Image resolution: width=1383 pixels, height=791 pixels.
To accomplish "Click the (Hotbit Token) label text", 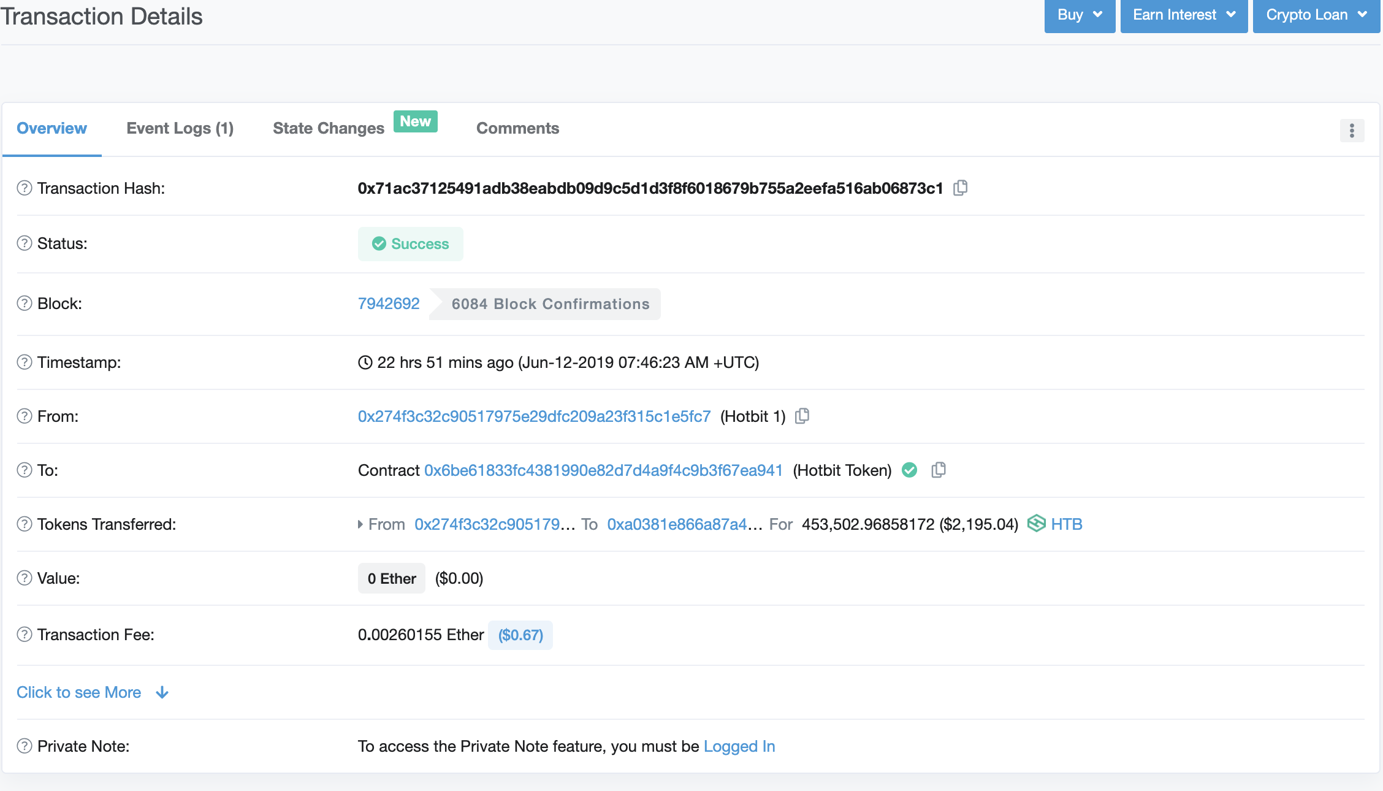I will click(842, 470).
